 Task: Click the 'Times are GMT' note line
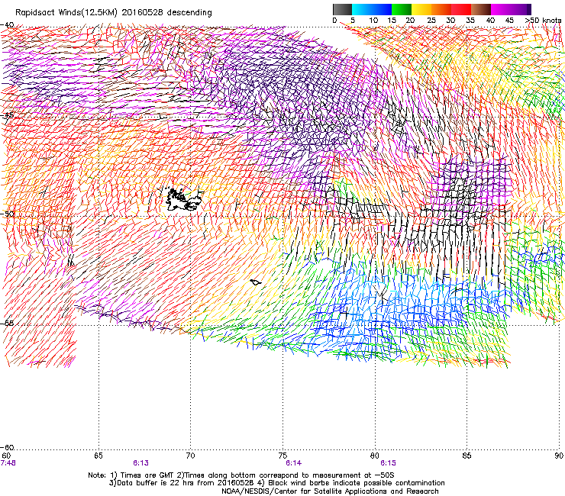(x=241, y=475)
